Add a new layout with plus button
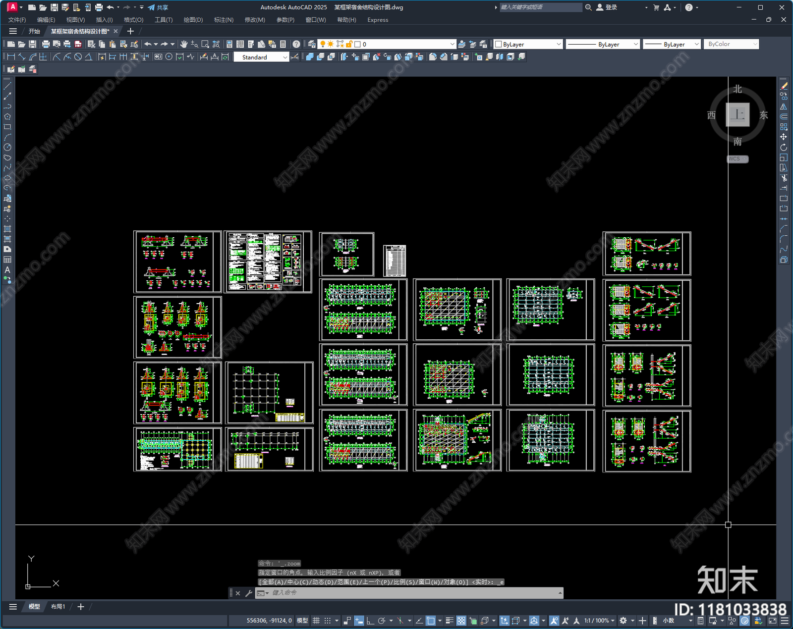The image size is (793, 629). [x=81, y=606]
